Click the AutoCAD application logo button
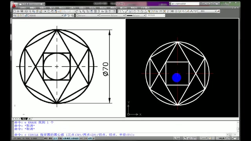The height and width of the screenshot is (141, 251). pos(14,5)
